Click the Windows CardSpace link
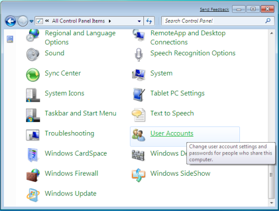This screenshot has height=211, width=279. click(76, 153)
